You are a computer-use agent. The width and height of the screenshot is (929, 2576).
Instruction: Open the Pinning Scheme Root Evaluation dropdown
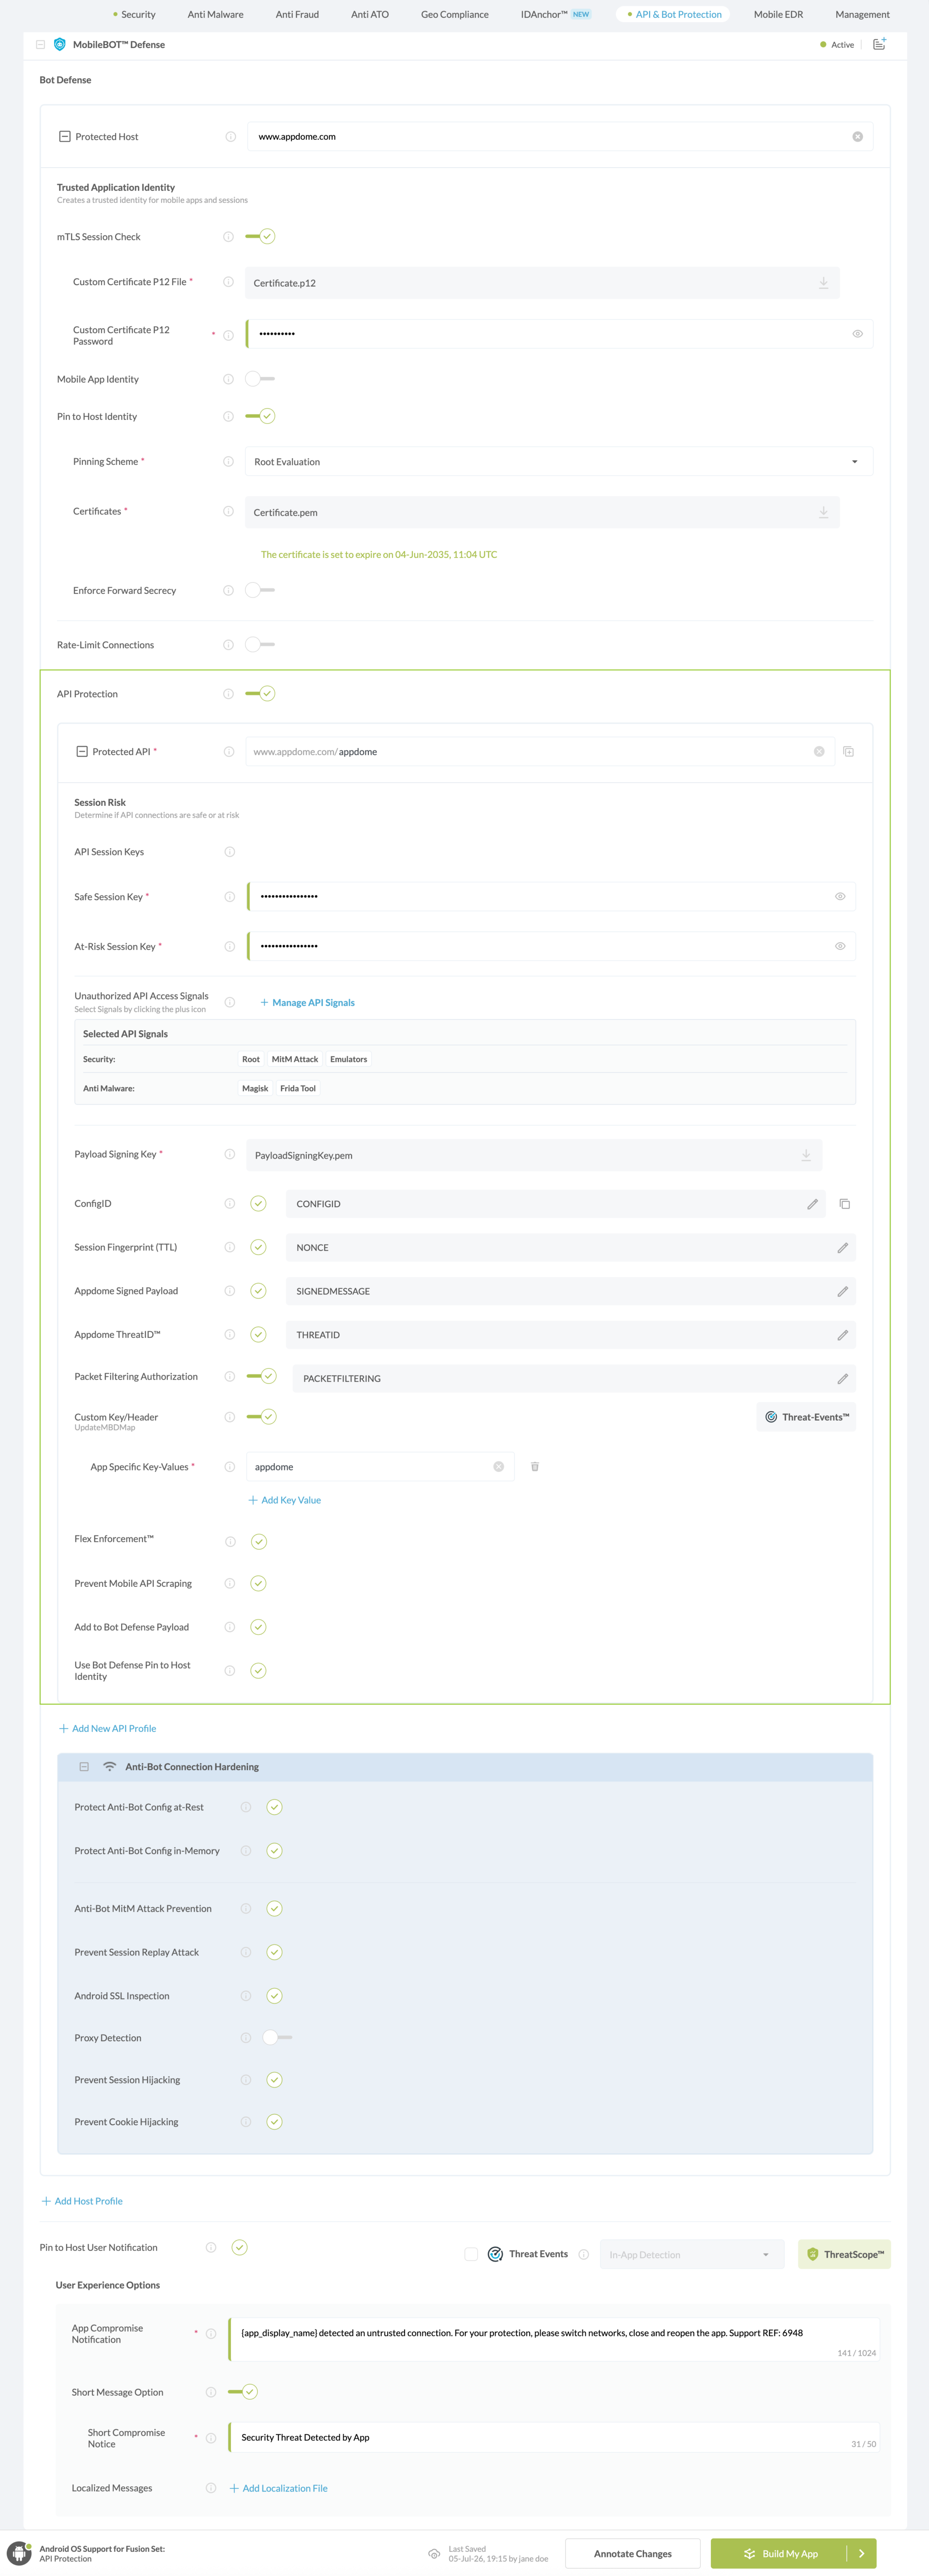559,462
